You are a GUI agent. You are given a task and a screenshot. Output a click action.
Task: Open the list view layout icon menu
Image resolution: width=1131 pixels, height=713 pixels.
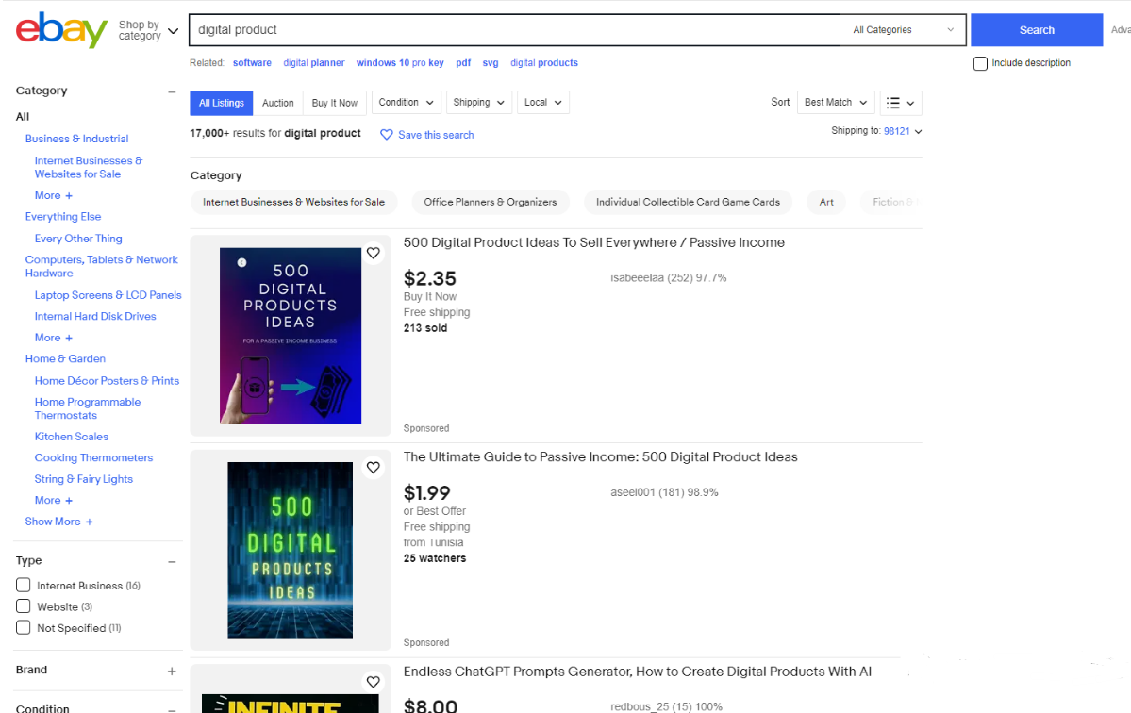tap(901, 103)
